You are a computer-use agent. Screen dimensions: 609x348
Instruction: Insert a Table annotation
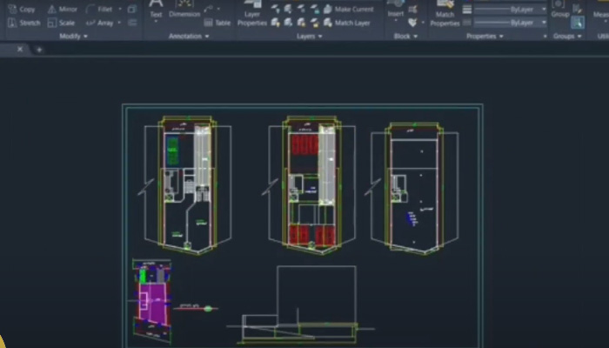217,23
